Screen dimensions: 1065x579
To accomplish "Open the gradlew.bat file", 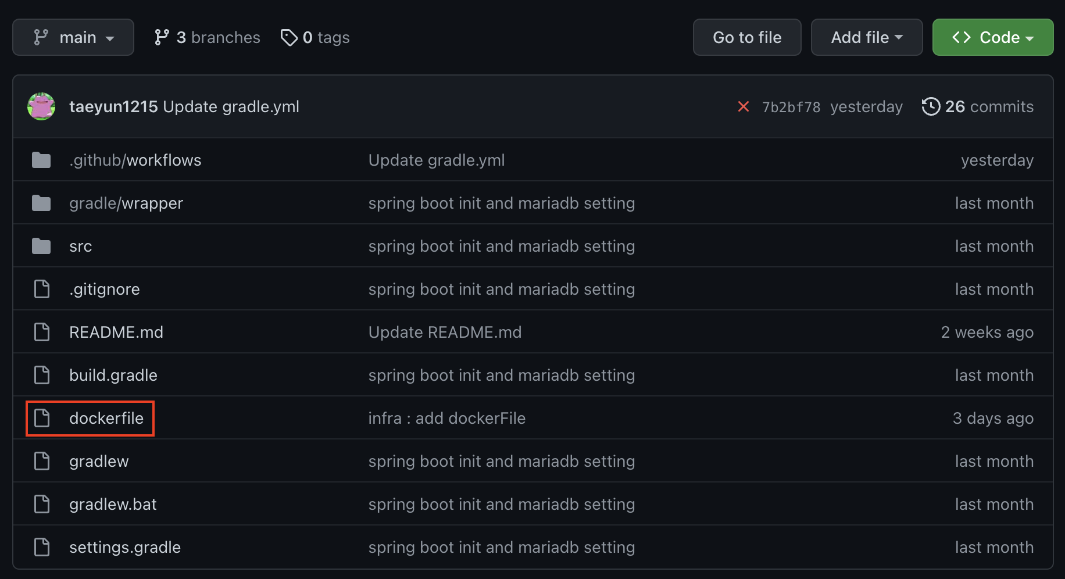I will click(x=113, y=504).
